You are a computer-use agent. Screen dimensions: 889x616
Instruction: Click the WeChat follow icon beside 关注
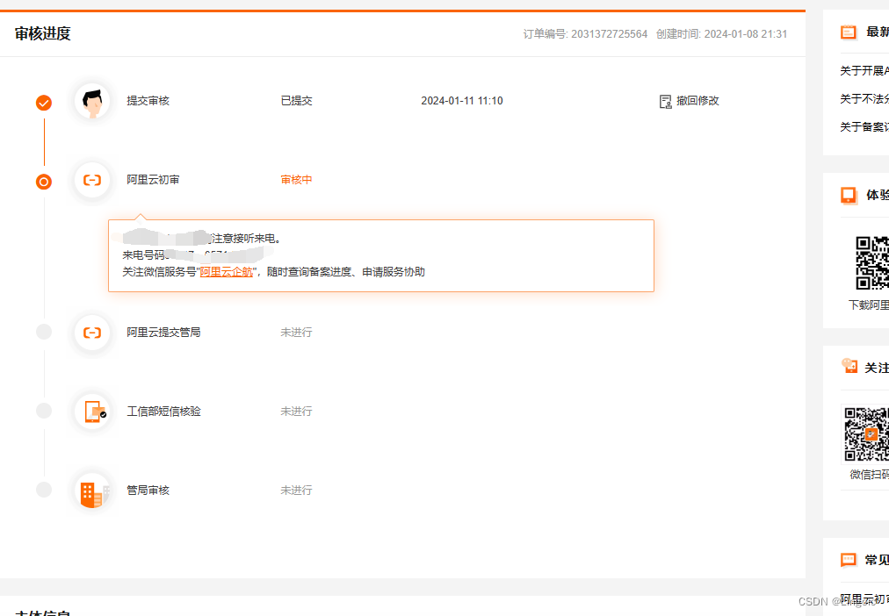(849, 366)
